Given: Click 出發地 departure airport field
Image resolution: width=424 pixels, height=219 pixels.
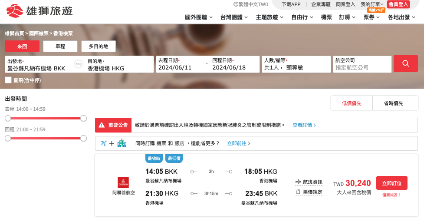Looking at the screenshot, I should [39, 64].
